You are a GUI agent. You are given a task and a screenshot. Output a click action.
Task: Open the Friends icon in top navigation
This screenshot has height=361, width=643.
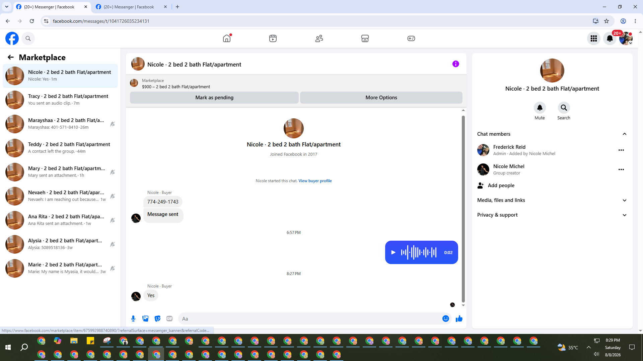pyautogui.click(x=319, y=38)
